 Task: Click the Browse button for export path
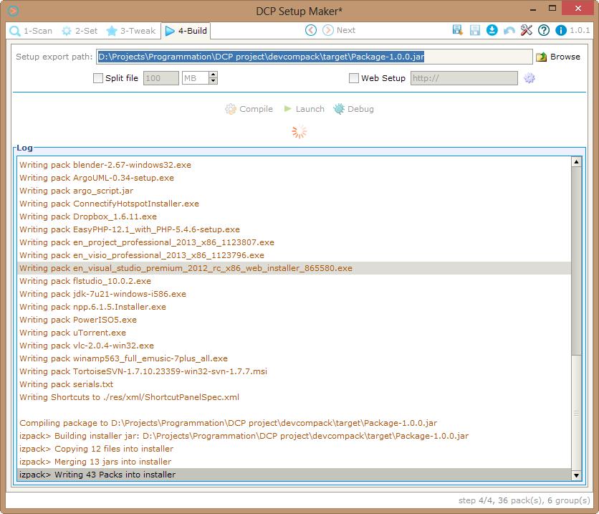coord(558,57)
